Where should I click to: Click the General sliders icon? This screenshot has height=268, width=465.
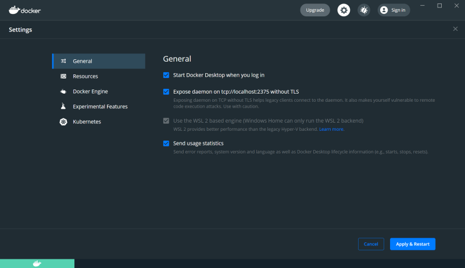(63, 61)
